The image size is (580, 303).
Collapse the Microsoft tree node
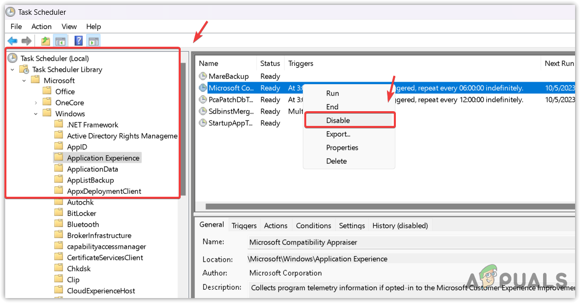point(24,81)
